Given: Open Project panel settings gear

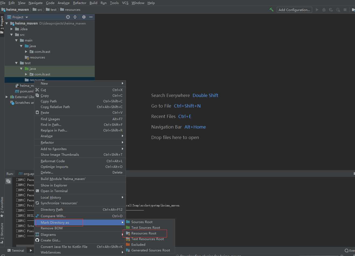Looking at the screenshot, I should click(84, 17).
